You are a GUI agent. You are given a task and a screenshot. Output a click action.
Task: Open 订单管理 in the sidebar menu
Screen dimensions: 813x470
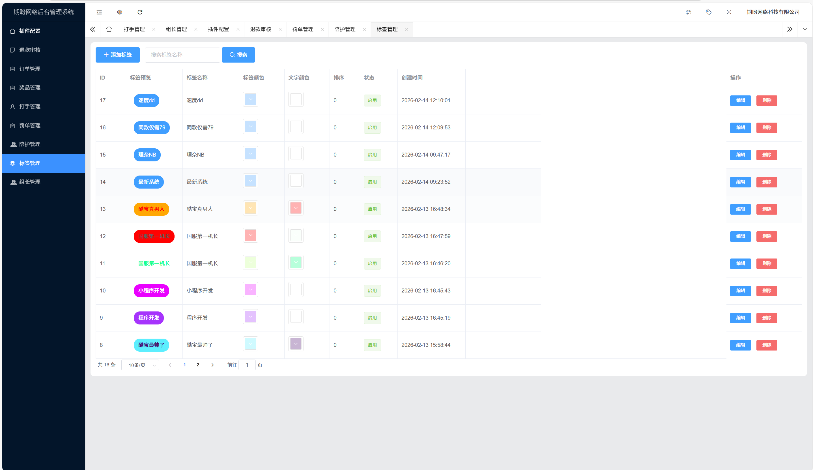click(x=30, y=69)
